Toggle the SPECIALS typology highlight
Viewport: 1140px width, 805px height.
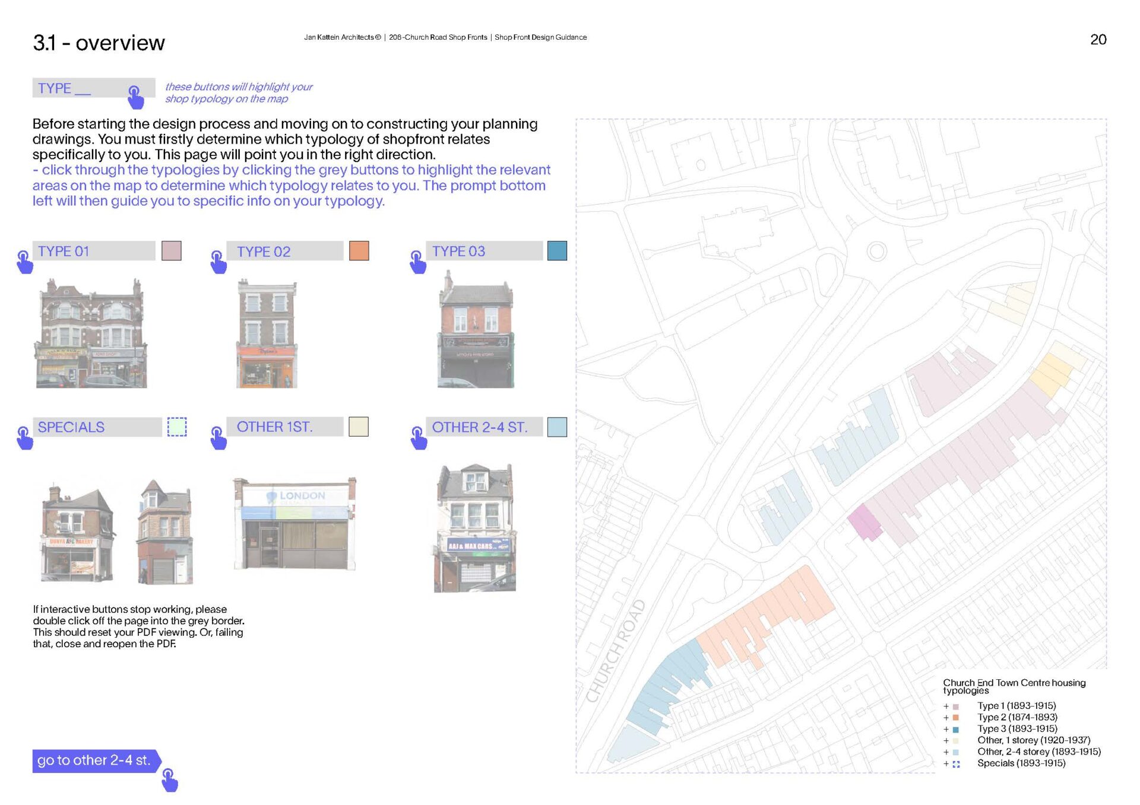pos(96,427)
